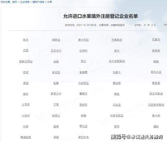Open the 秘鲁 link

(56, 83)
